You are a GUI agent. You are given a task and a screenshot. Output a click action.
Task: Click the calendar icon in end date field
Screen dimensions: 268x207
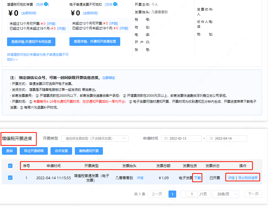212,139
